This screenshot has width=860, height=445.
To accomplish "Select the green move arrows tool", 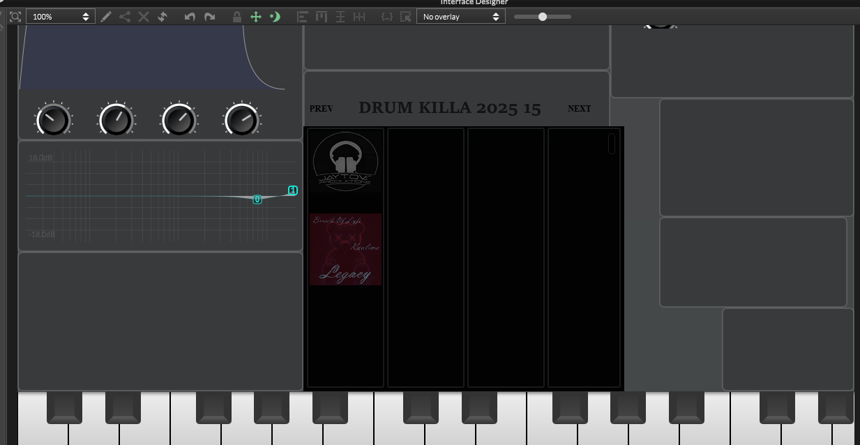I will click(x=256, y=16).
